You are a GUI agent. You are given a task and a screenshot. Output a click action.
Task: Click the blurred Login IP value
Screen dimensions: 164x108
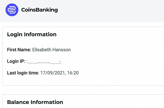(x=44, y=61)
